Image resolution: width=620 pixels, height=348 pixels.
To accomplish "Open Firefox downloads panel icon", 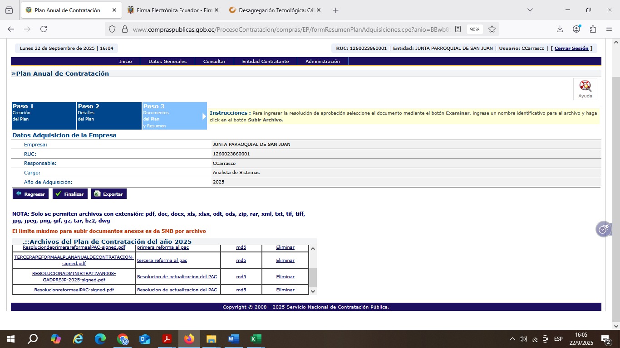I will 560,29.
